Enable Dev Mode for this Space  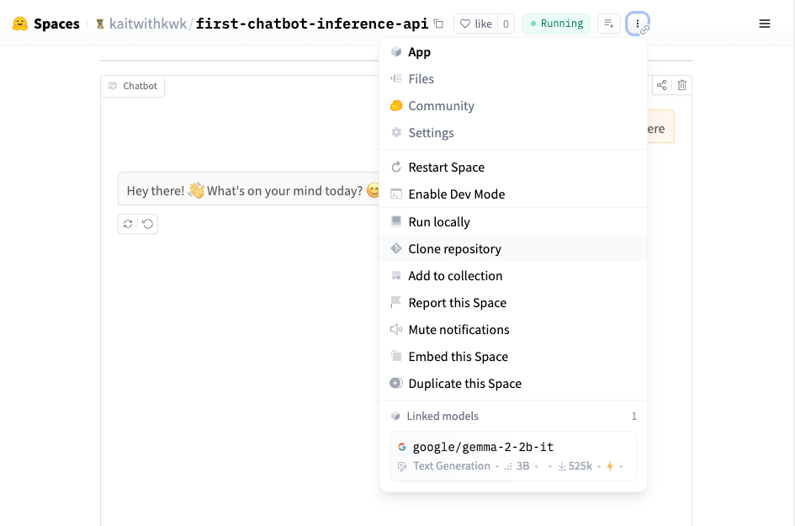pyautogui.click(x=456, y=194)
